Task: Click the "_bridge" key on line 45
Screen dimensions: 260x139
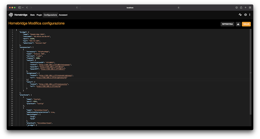Action: click(30, 125)
